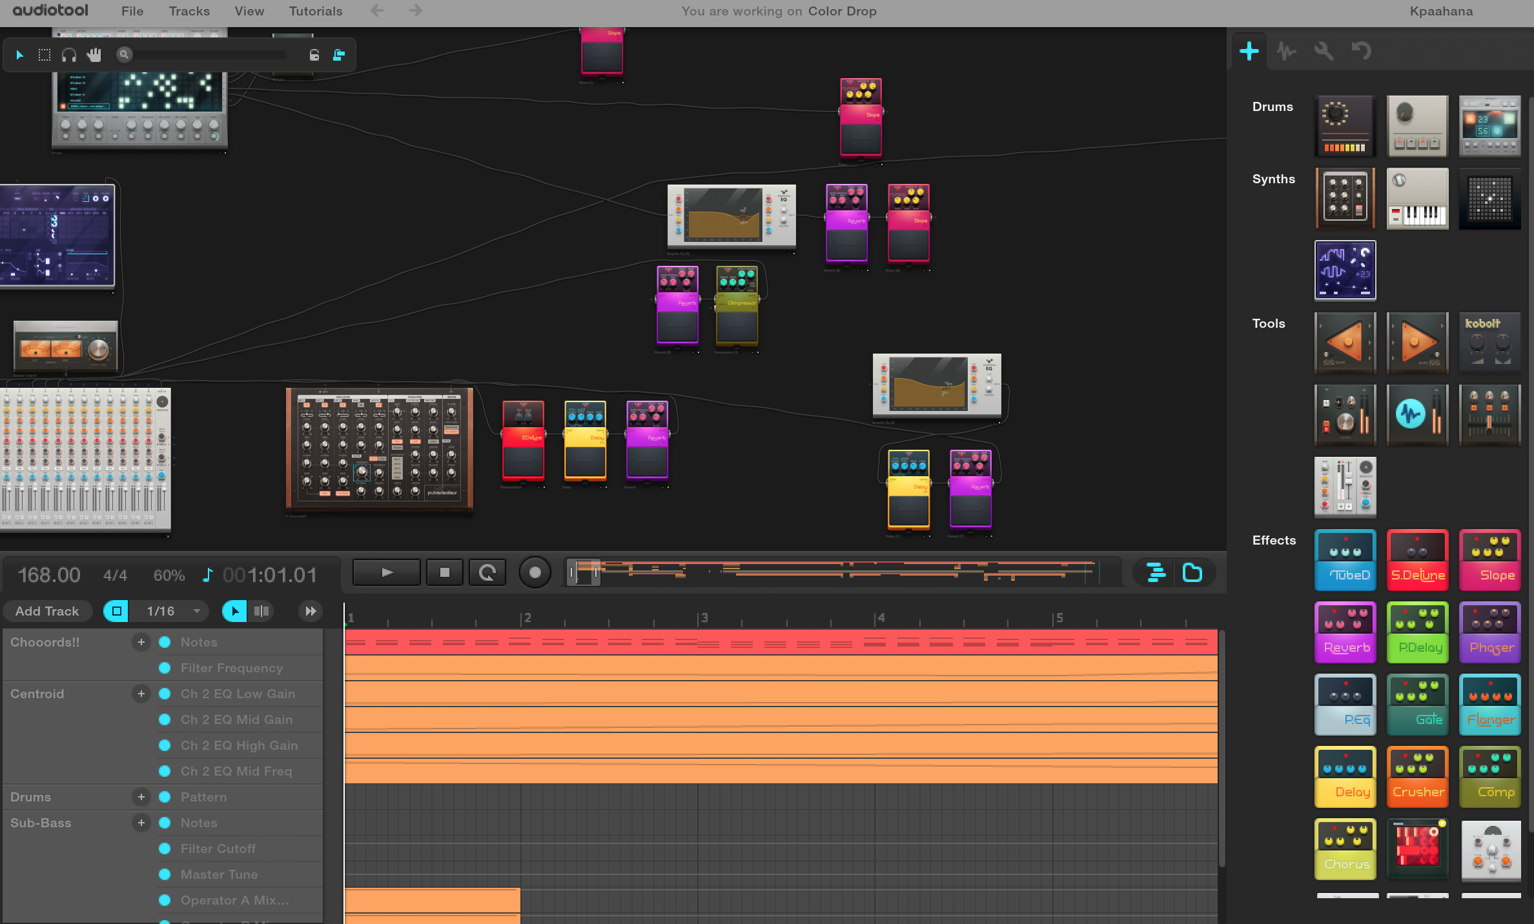This screenshot has height=924, width=1534.
Task: Click the Record button
Action: [535, 572]
